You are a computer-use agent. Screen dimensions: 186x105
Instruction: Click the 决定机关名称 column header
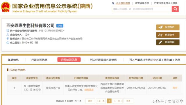click(112, 78)
